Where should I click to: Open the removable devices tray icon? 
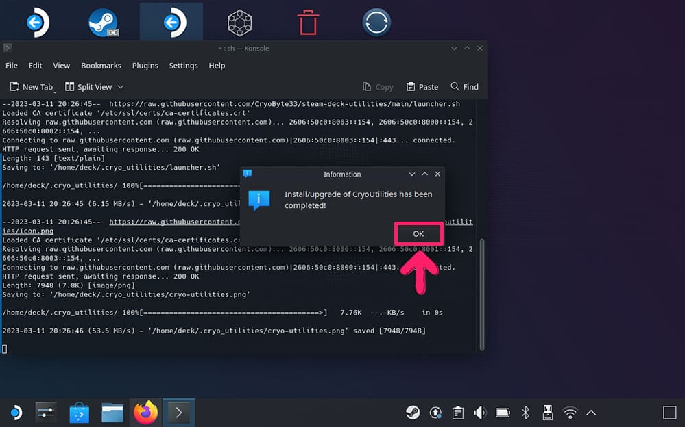[547, 413]
